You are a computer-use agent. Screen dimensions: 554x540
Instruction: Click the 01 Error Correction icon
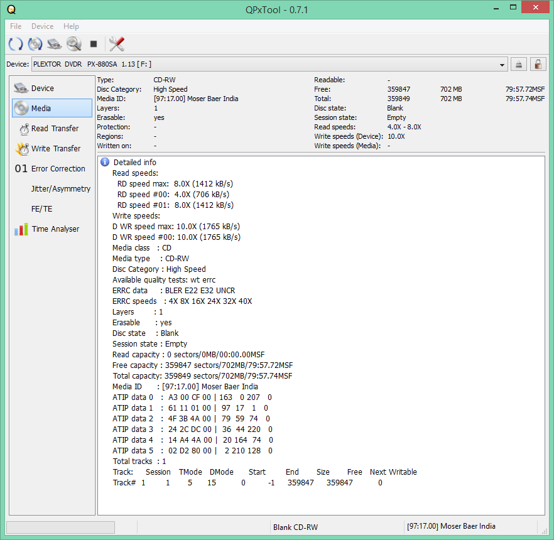click(21, 169)
